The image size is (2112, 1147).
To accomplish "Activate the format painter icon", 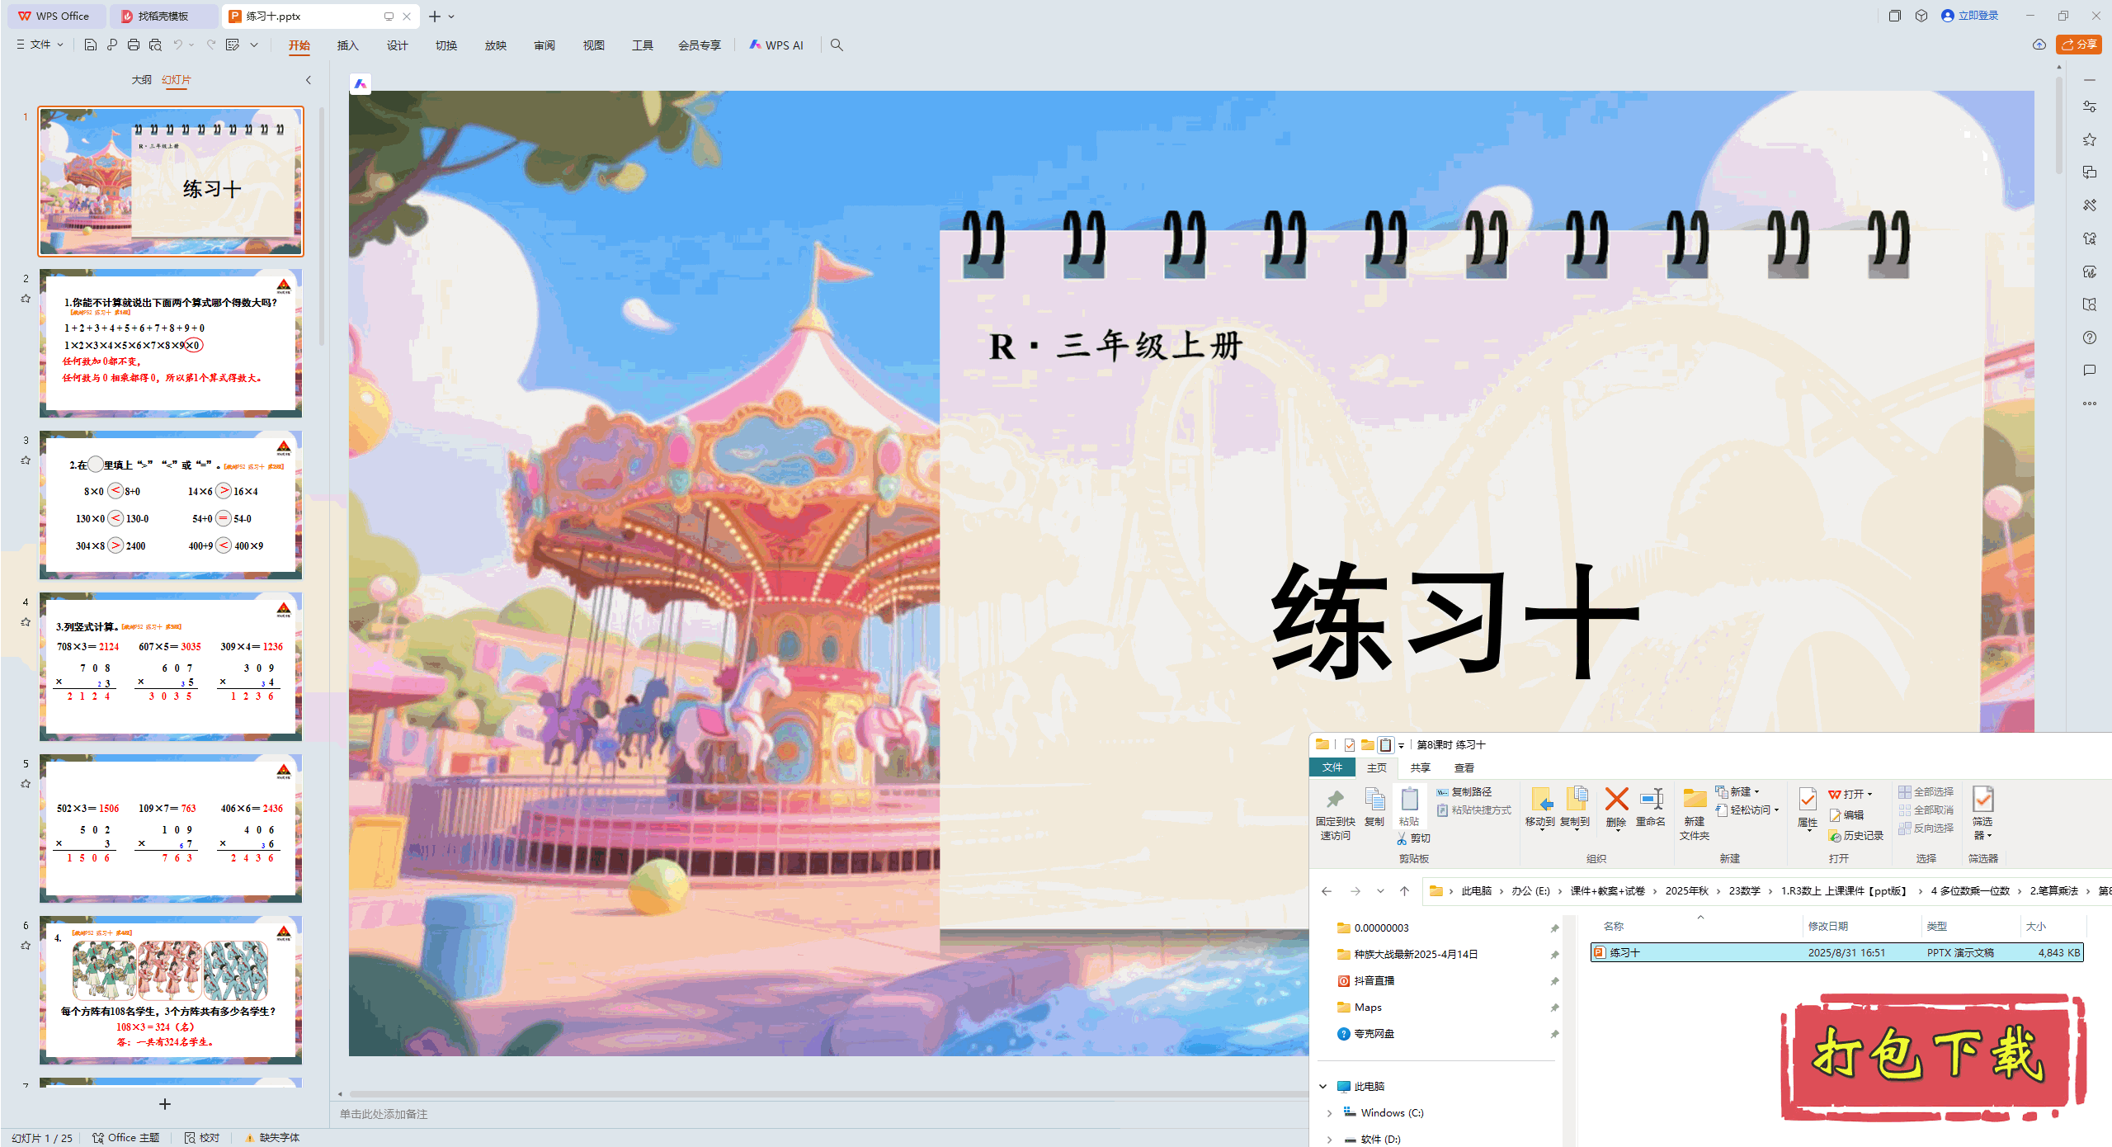I will click(113, 45).
